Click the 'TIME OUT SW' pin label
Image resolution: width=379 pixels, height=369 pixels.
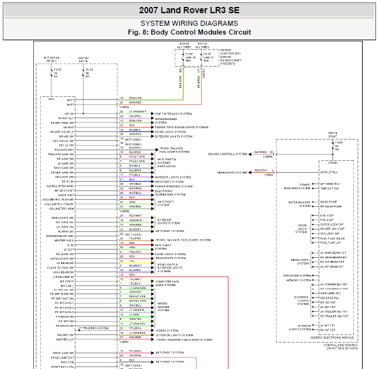coord(329,189)
